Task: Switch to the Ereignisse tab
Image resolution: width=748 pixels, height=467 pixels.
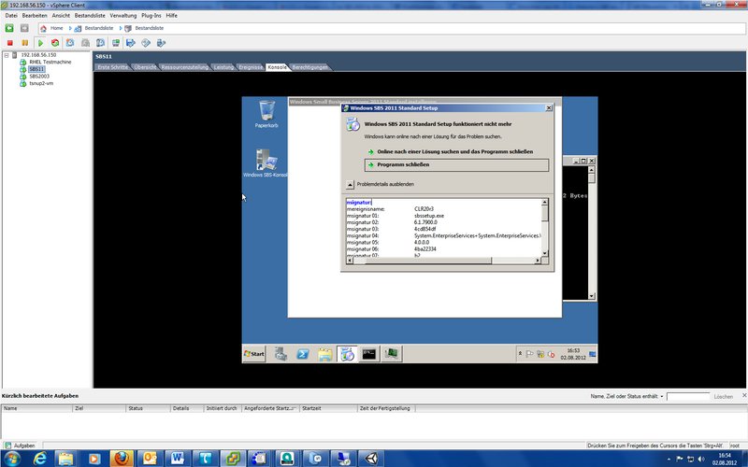Action: (x=251, y=67)
